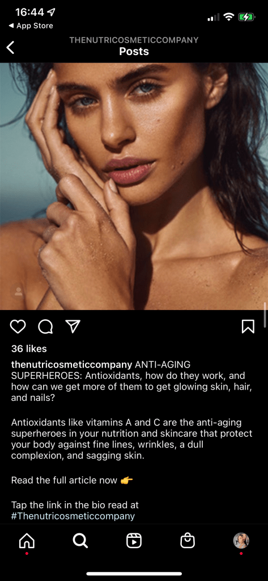Tap the heart icon to like post
Viewport: 268px width, 581px height.
[x=18, y=327]
